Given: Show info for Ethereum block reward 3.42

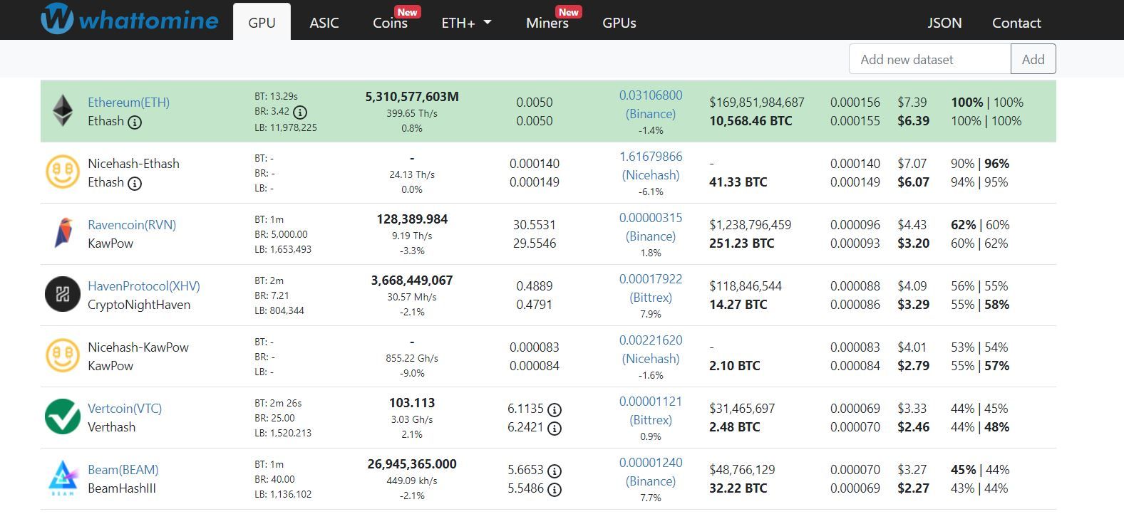Looking at the screenshot, I should pyautogui.click(x=300, y=112).
